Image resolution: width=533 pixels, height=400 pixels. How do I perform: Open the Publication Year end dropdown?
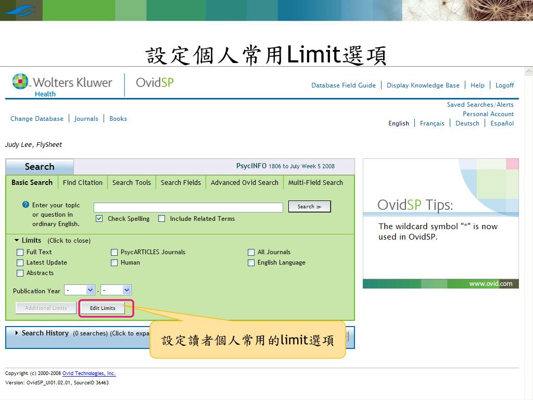tap(116, 290)
